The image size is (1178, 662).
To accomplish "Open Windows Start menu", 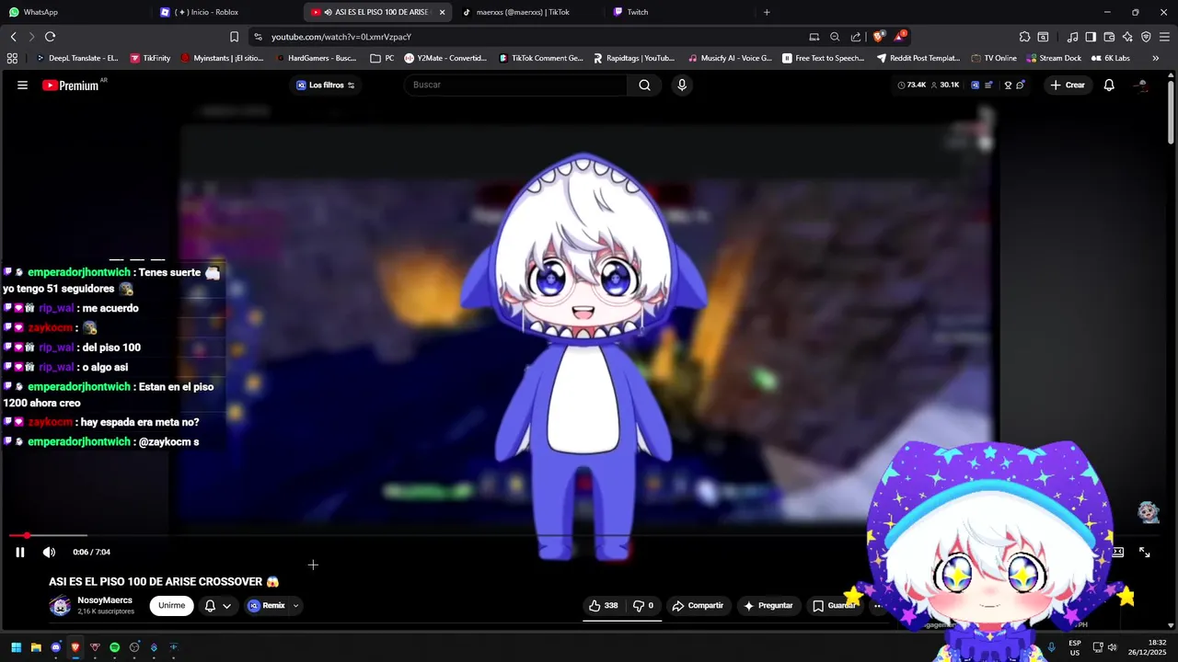I will pos(16,647).
